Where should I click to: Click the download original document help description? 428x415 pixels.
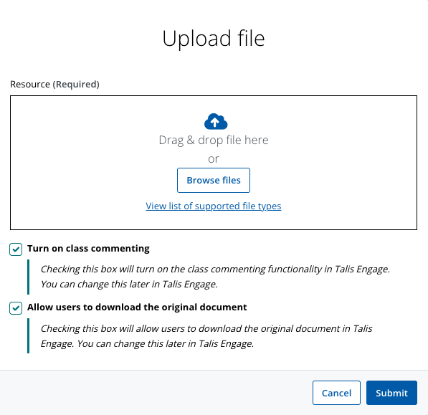[x=206, y=336]
